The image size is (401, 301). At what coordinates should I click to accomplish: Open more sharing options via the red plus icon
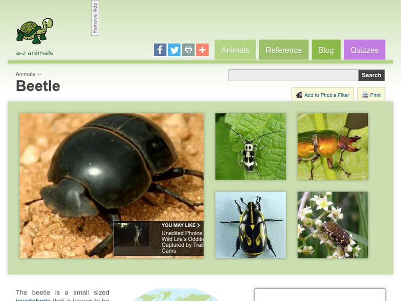coord(202,50)
